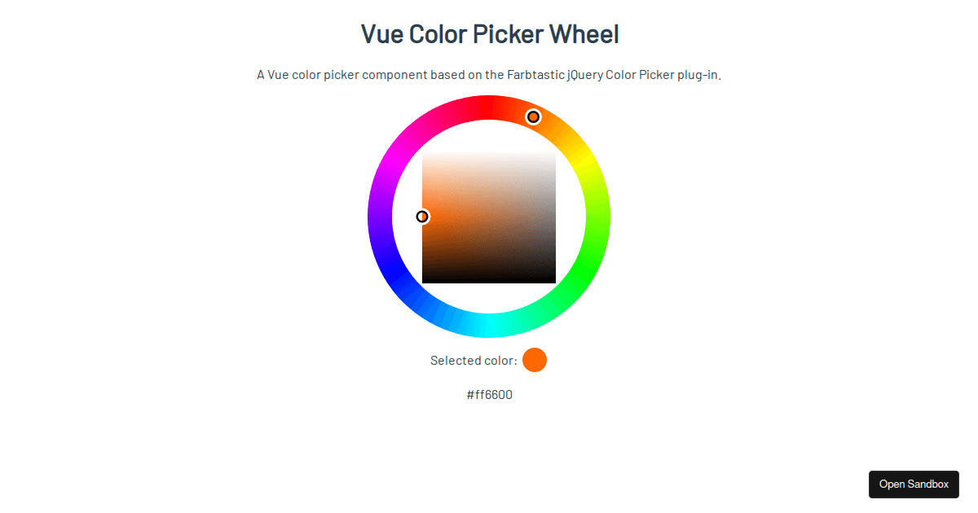Click the gray right side of the square

click(552, 217)
